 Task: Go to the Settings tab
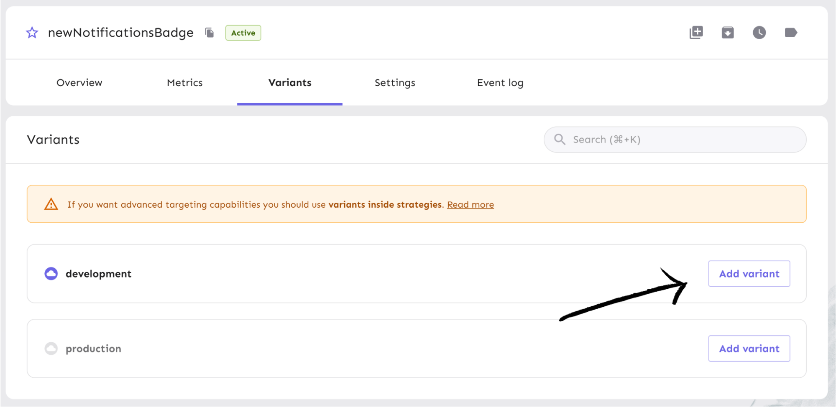(x=394, y=82)
